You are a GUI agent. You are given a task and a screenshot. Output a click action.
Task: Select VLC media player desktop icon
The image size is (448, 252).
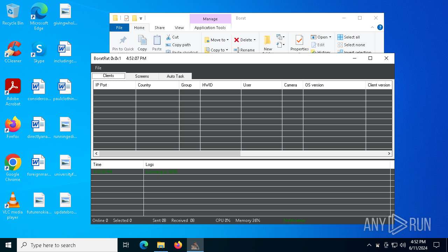pos(13,206)
